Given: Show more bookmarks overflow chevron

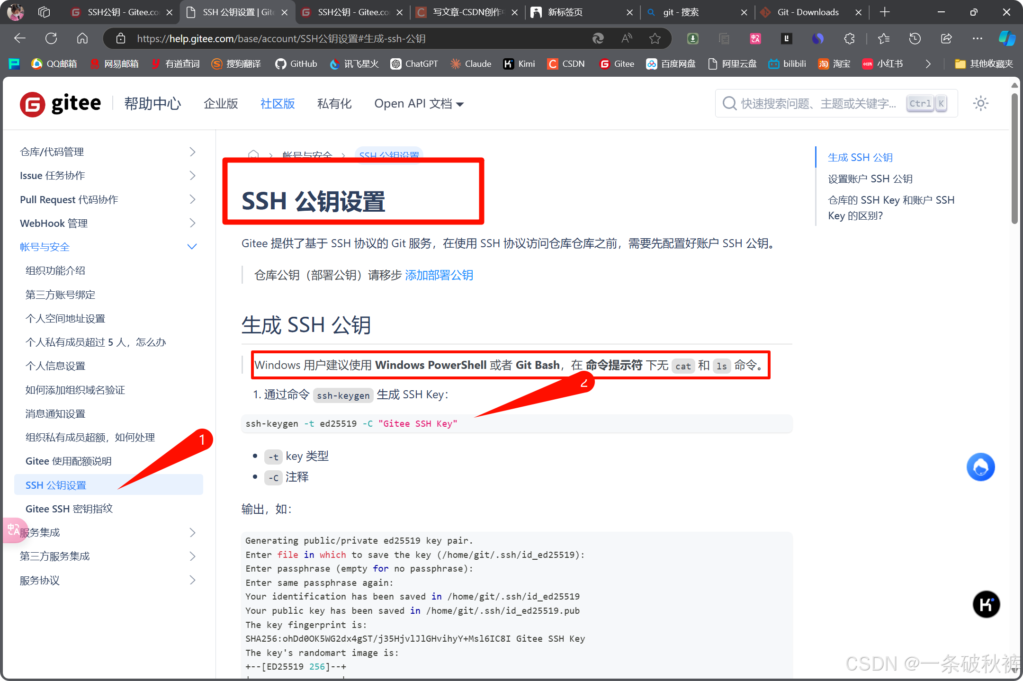Looking at the screenshot, I should coord(928,64).
